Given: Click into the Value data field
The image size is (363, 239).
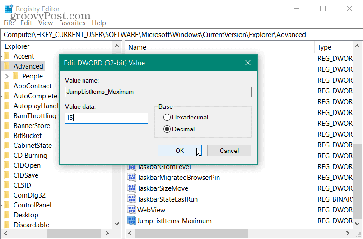Looking at the screenshot, I should 107,118.
